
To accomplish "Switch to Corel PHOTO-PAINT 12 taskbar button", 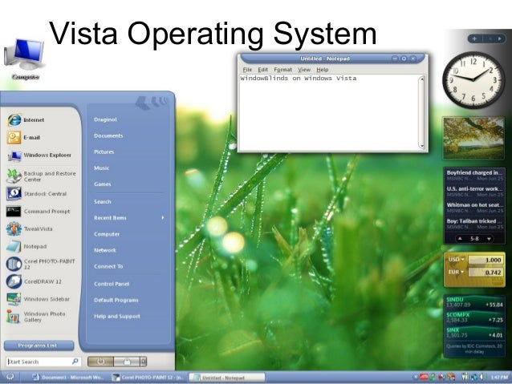I will point(148,378).
